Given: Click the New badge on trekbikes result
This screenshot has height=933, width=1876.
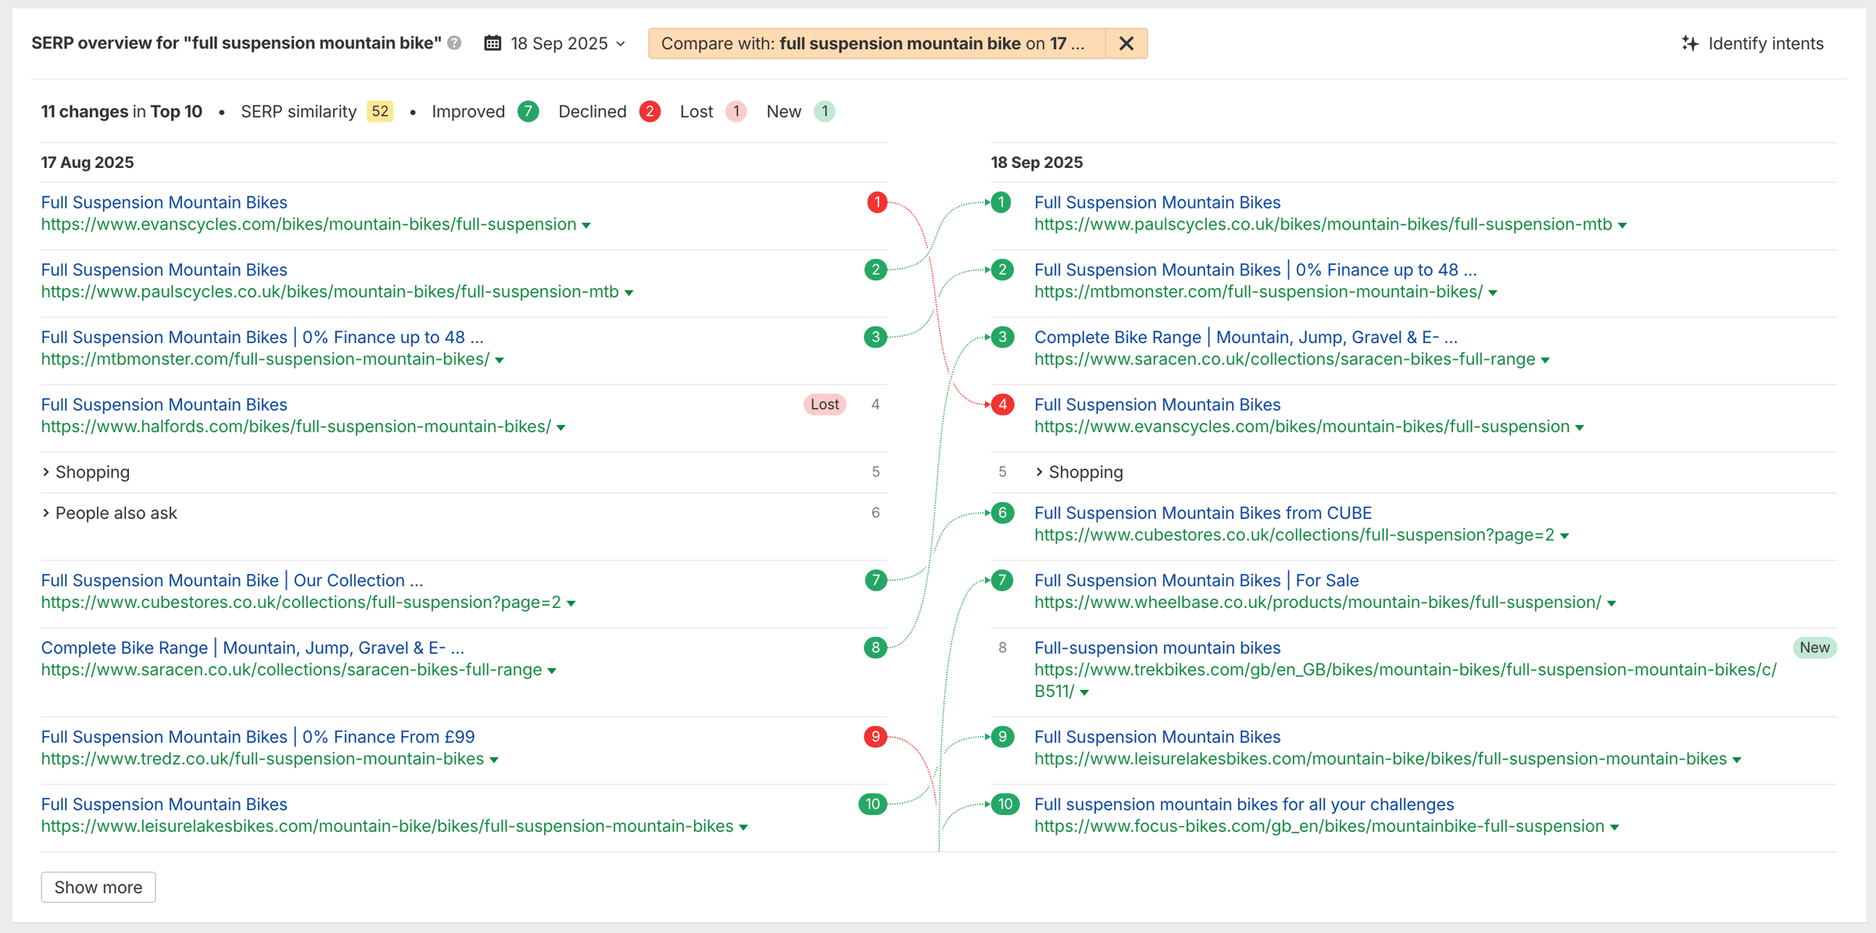Looking at the screenshot, I should [1813, 648].
